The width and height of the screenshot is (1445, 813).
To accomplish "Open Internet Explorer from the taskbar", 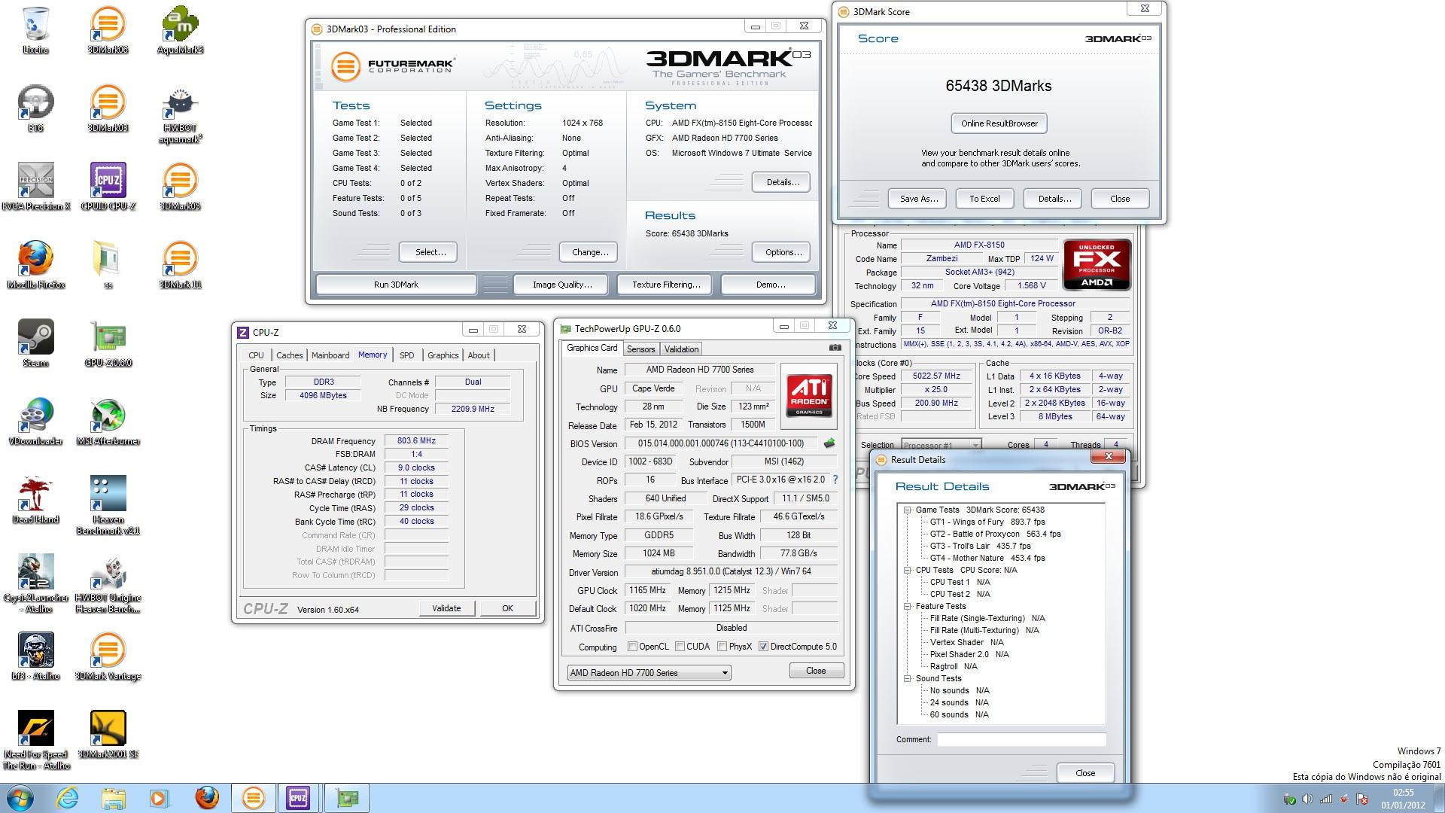I will click(68, 798).
